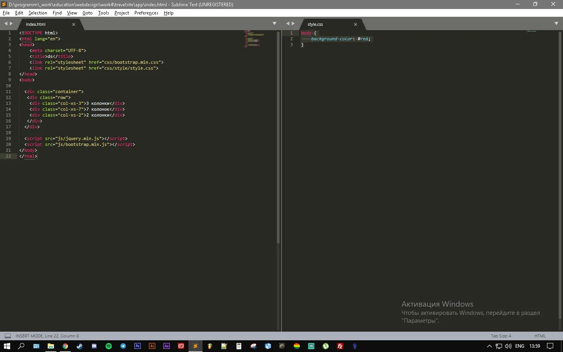Open Spotify from the taskbar

(x=109, y=346)
